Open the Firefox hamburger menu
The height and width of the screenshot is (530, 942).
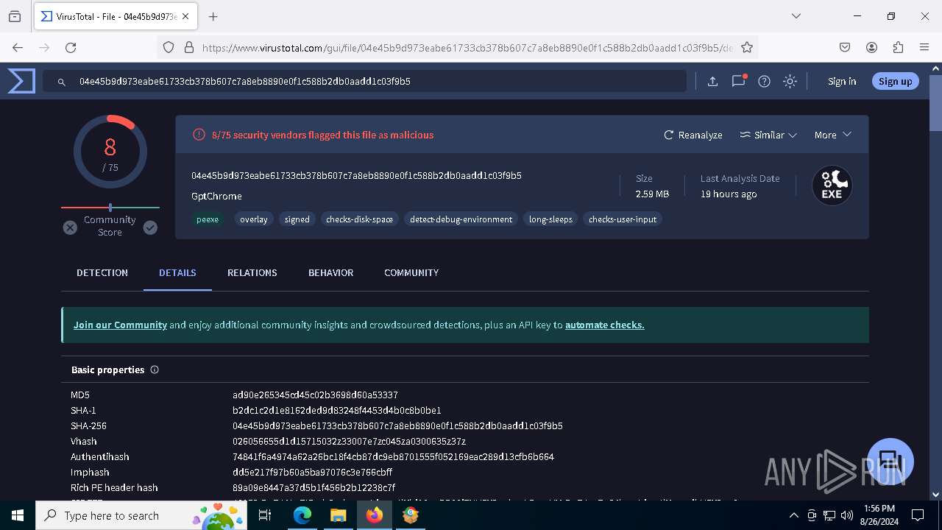click(x=924, y=47)
